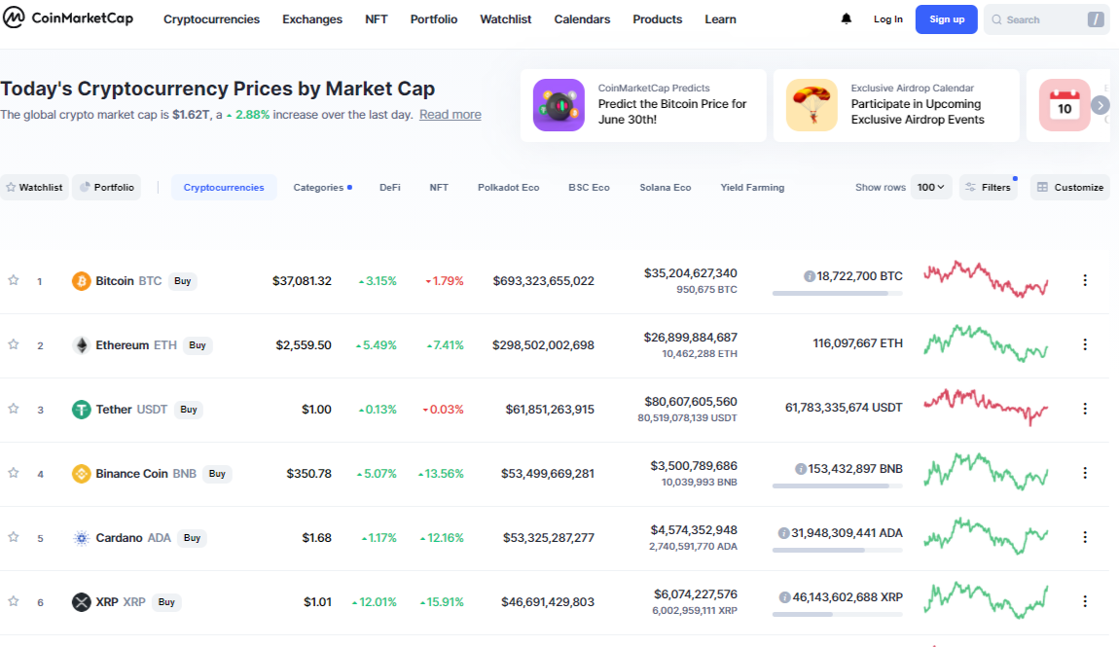
Task: Click the Log In link
Action: tap(887, 19)
